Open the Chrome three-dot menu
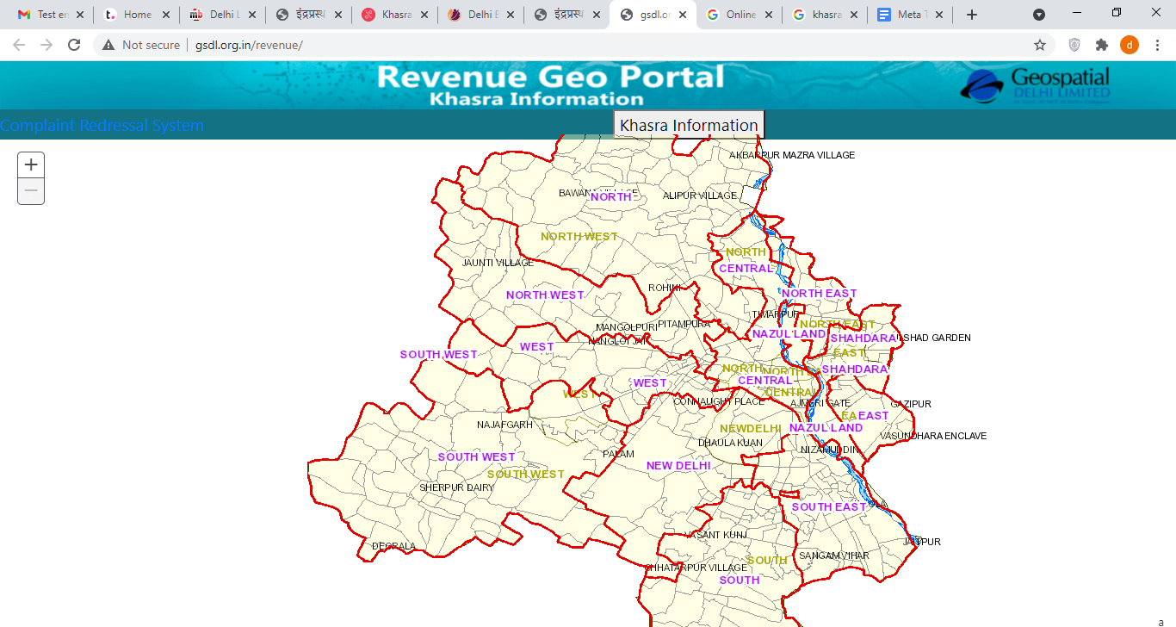1176x627 pixels. [1157, 45]
